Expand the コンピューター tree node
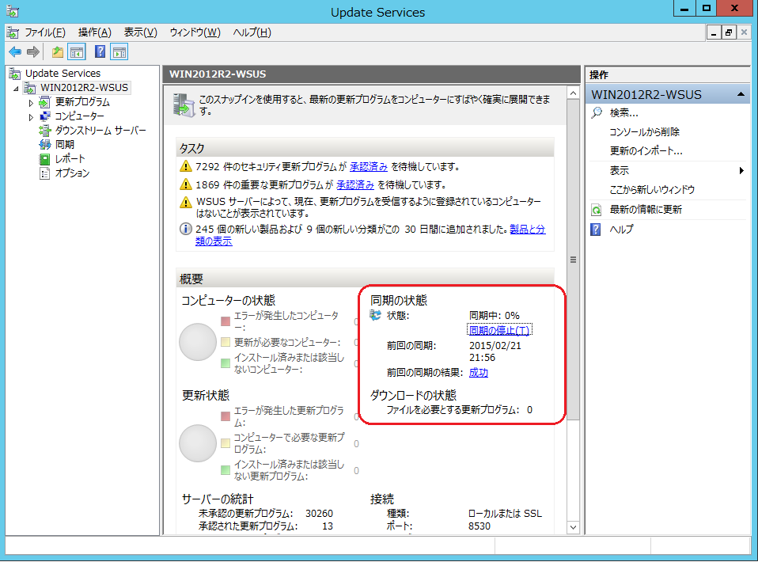This screenshot has height=562, width=758. pos(32,116)
